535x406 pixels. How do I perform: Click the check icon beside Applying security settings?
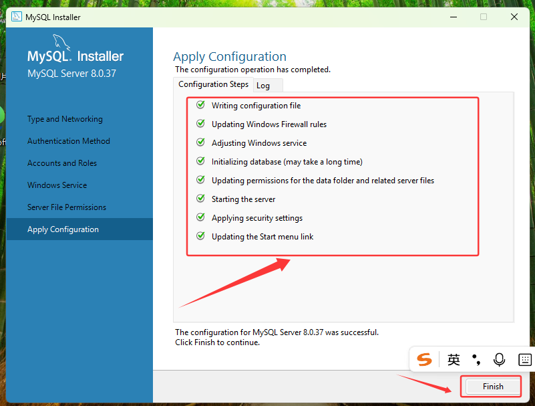[x=200, y=217]
